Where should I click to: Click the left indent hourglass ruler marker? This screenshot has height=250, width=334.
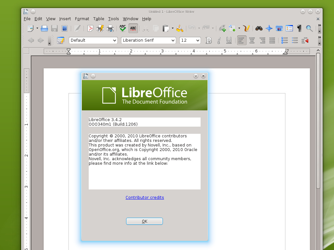point(68,51)
